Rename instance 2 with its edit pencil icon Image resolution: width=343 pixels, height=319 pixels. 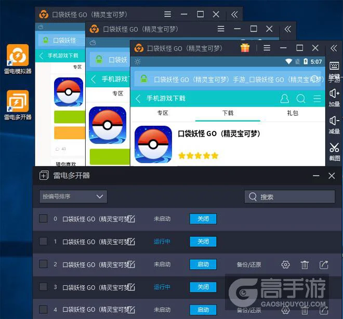point(131,264)
